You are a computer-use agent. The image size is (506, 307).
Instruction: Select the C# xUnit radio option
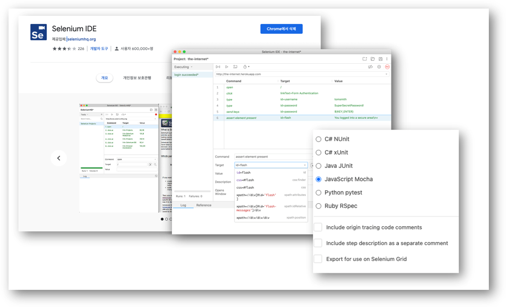tap(318, 153)
